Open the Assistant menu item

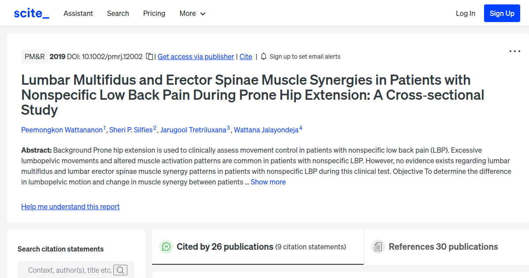pos(78,13)
